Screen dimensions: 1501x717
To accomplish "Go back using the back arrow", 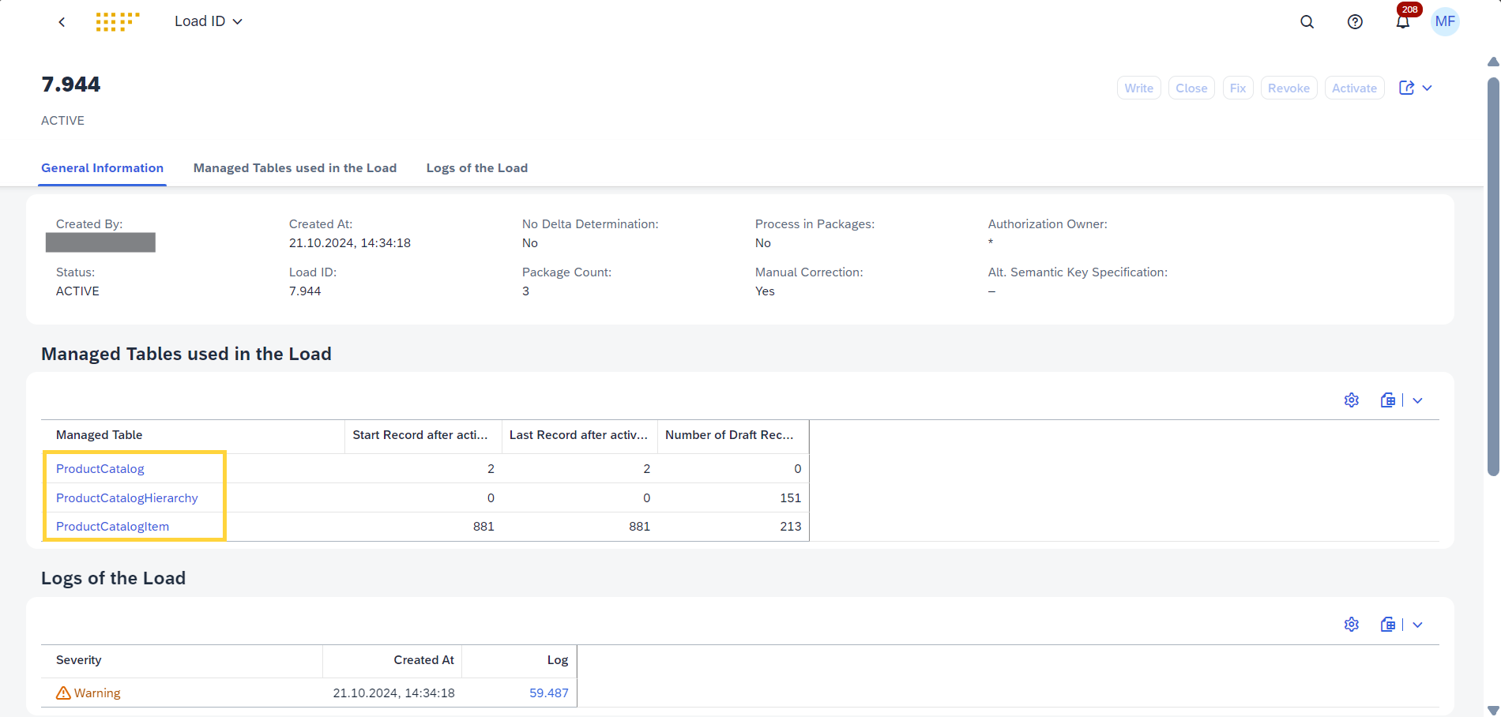I will (62, 22).
